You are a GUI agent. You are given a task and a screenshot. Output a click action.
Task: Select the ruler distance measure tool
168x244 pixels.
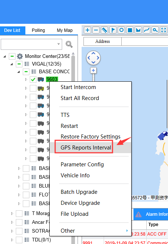coord(104,30)
